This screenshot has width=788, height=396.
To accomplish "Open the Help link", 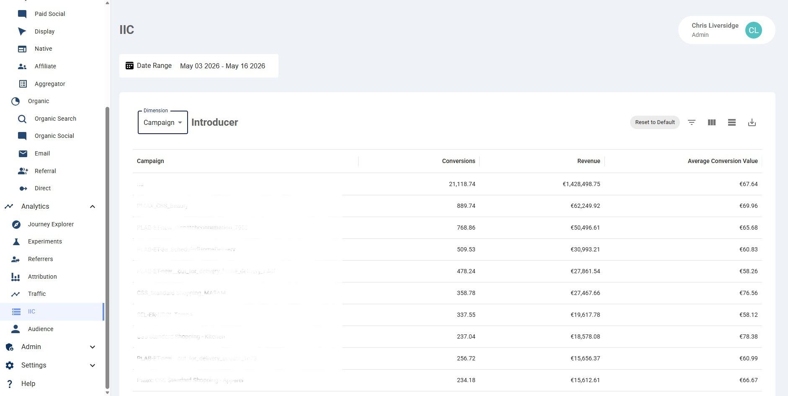I will [x=28, y=384].
